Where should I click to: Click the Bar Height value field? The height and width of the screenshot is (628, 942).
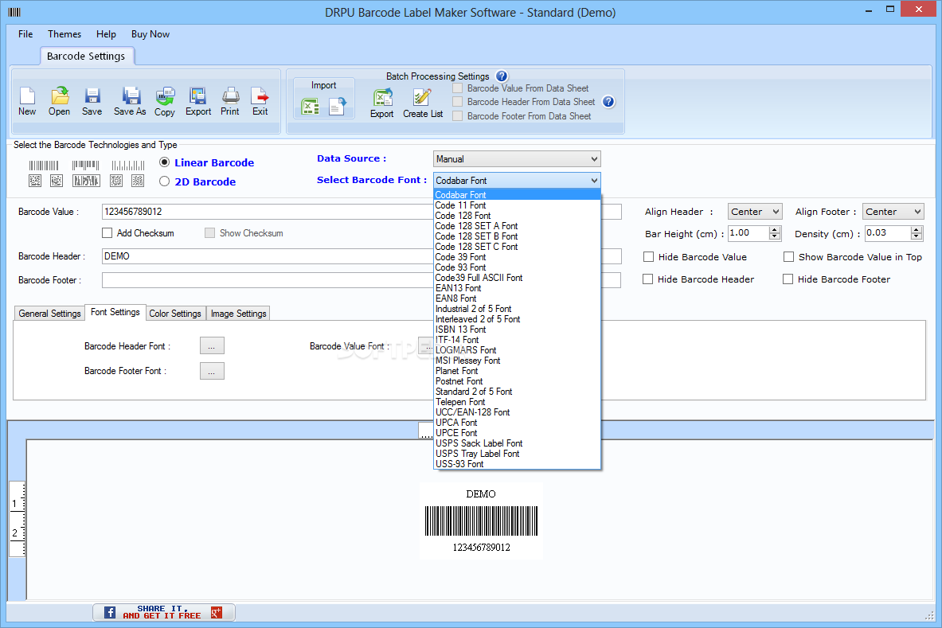[749, 233]
